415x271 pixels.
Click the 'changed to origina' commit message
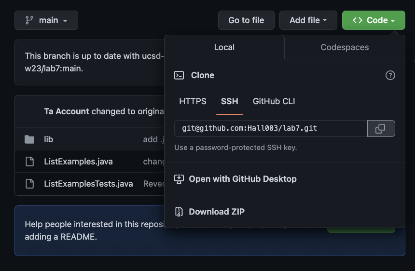[128, 111]
